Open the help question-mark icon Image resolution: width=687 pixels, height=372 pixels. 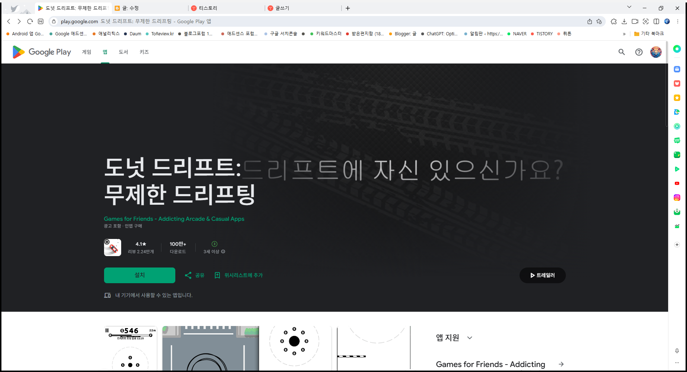639,52
